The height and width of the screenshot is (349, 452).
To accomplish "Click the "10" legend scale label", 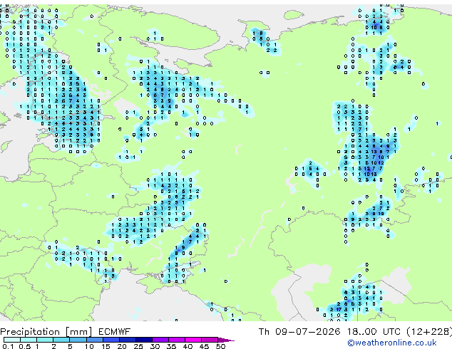I will pos(89,346).
